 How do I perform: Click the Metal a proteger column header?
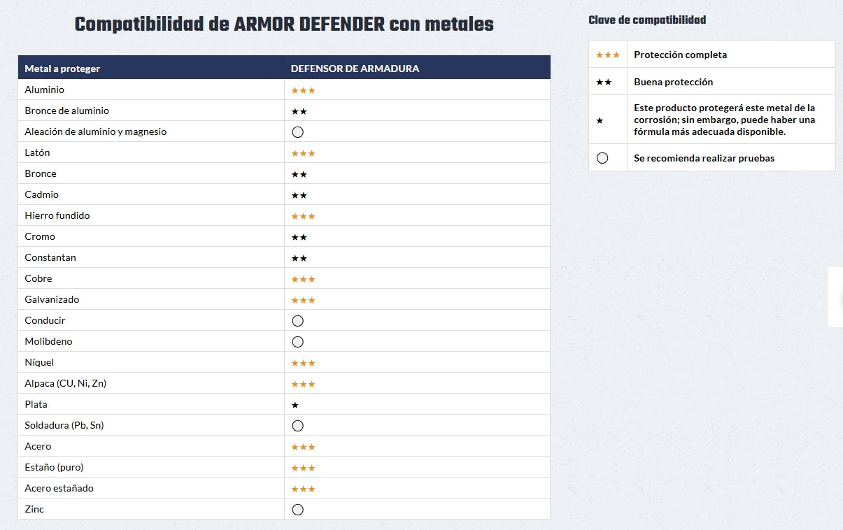(62, 69)
